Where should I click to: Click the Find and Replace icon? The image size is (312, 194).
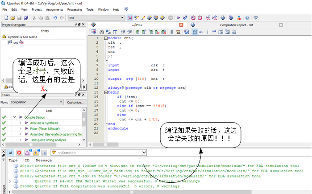[108, 32]
